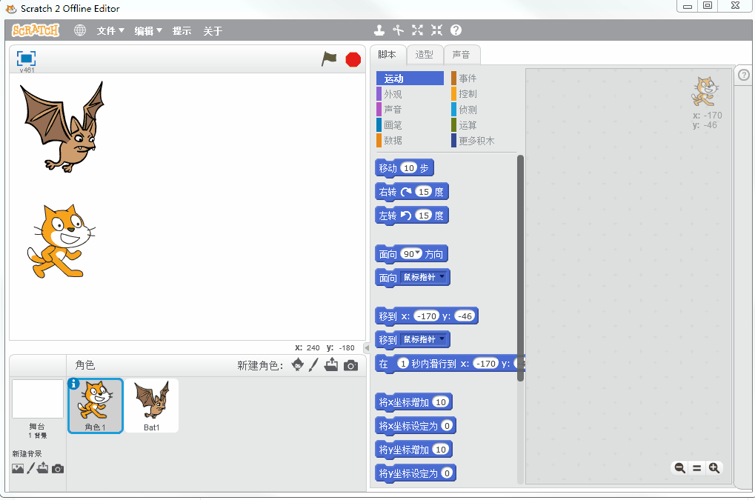Click y value -46 in 移到 block

click(x=465, y=316)
